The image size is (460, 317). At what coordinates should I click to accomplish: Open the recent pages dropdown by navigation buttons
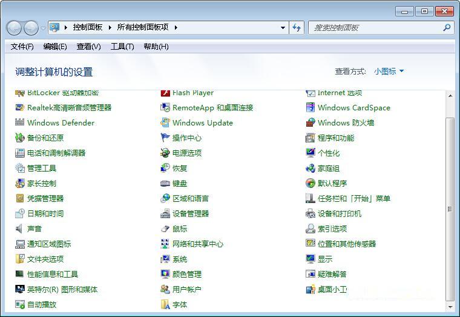[x=43, y=28]
